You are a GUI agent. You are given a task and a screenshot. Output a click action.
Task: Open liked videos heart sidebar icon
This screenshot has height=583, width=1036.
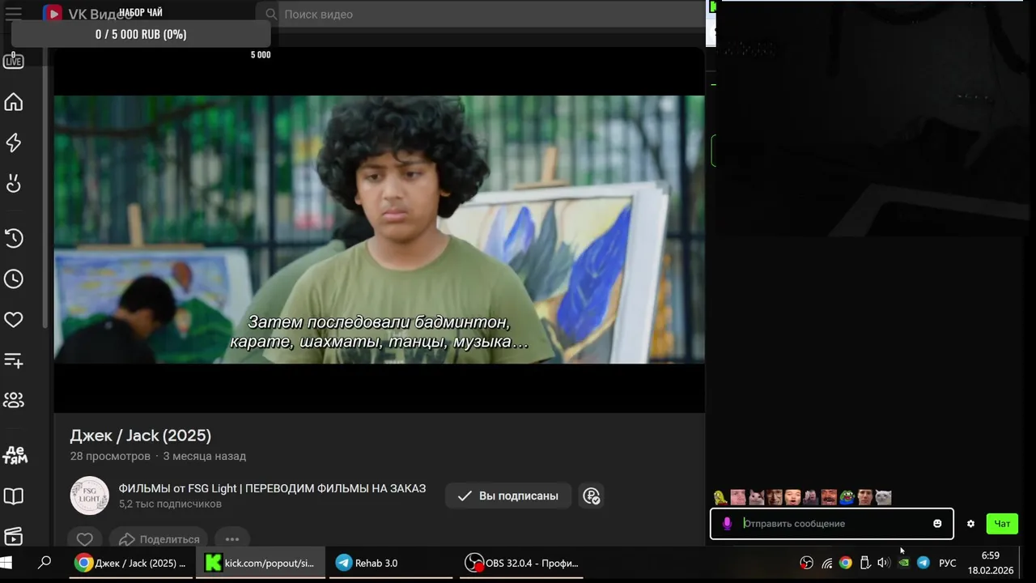[13, 320]
